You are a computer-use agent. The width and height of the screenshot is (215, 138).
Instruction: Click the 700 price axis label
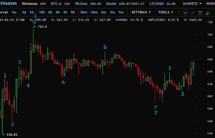(x=210, y=35)
